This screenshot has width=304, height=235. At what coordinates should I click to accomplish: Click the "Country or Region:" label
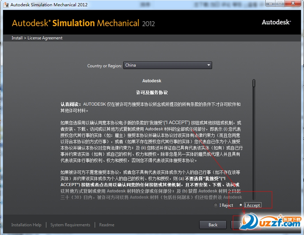point(104,66)
